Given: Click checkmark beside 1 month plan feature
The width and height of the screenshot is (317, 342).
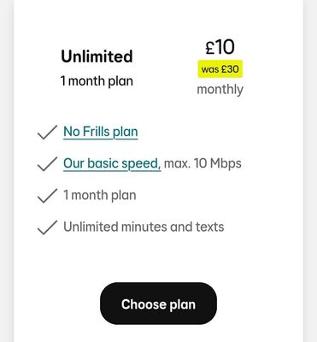Looking at the screenshot, I should tap(47, 196).
